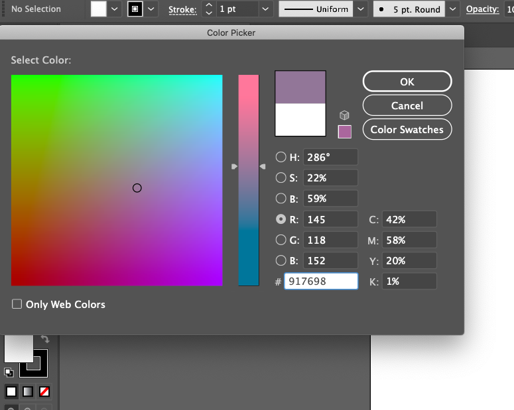
Task: Open the Stroke panel from control bar
Action: [182, 9]
